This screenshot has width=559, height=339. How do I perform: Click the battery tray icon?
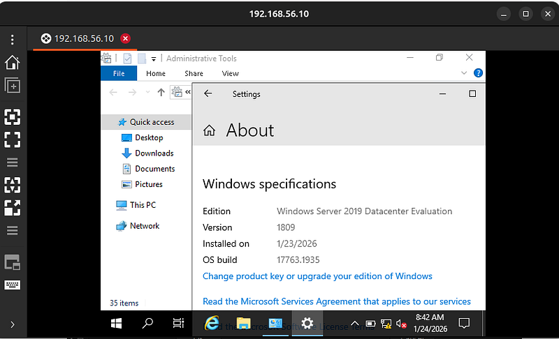coord(370,324)
